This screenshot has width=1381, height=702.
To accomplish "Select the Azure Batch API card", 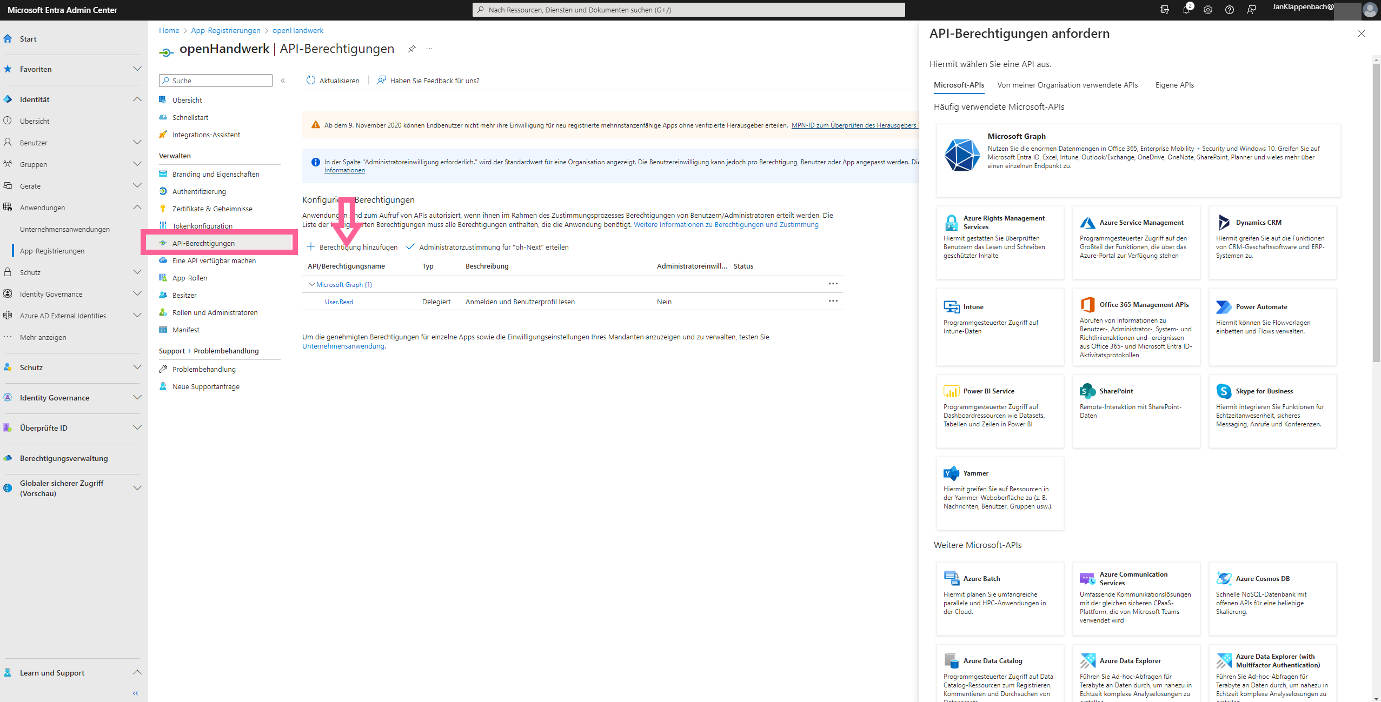I will click(x=1000, y=599).
